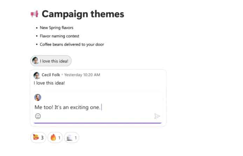Click the avatar inside the comment chip
The image size is (243, 156).
(35, 61)
